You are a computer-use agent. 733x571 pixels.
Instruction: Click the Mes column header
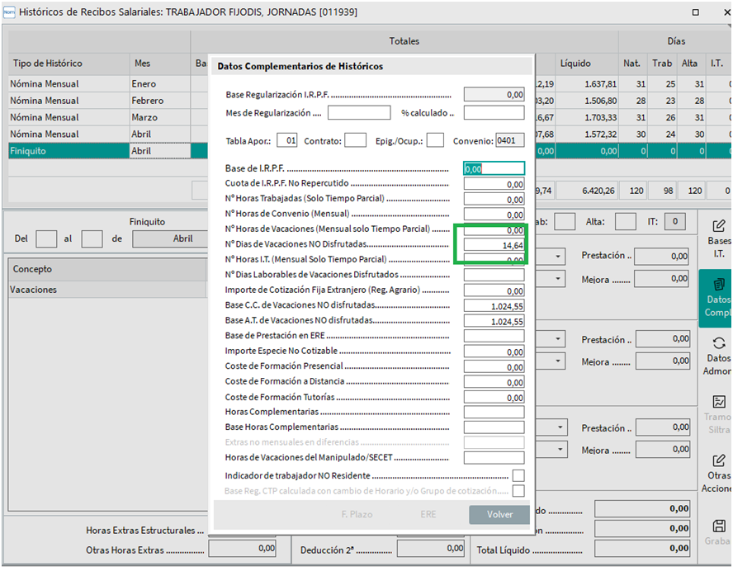pos(160,64)
